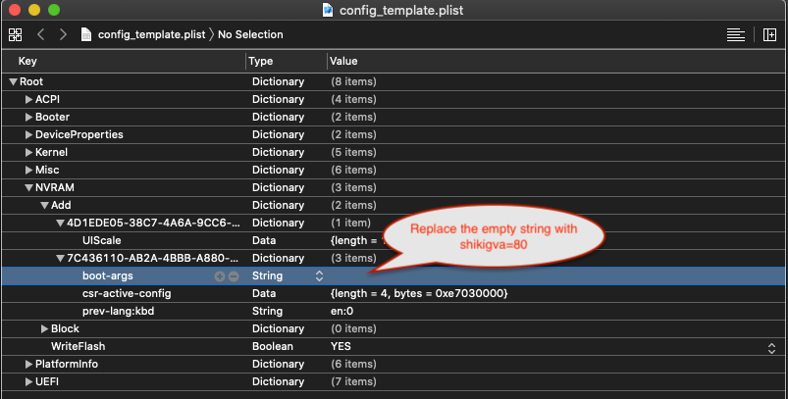The width and height of the screenshot is (788, 399).
Task: Collapse the Root dictionary
Action: pos(13,81)
